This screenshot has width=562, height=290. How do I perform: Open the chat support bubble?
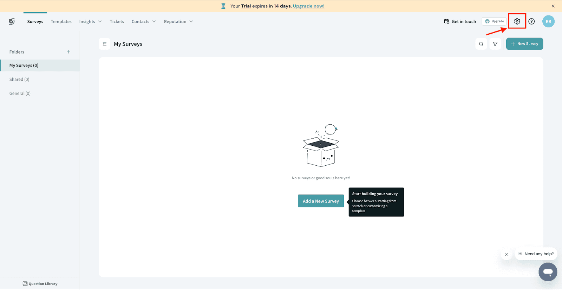point(548,272)
